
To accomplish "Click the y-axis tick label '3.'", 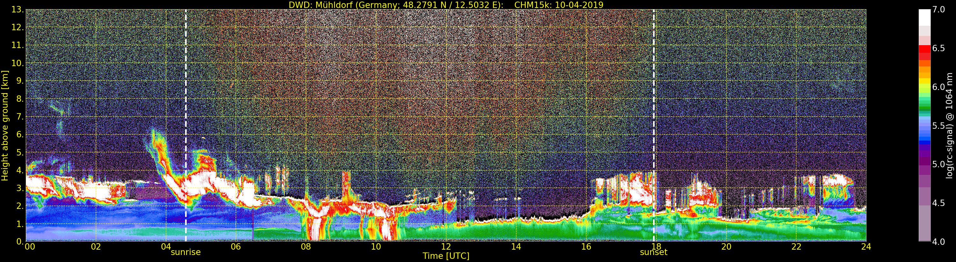I will 20,188.
